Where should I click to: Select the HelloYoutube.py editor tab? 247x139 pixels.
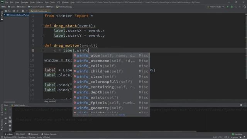[x=40, y=11]
